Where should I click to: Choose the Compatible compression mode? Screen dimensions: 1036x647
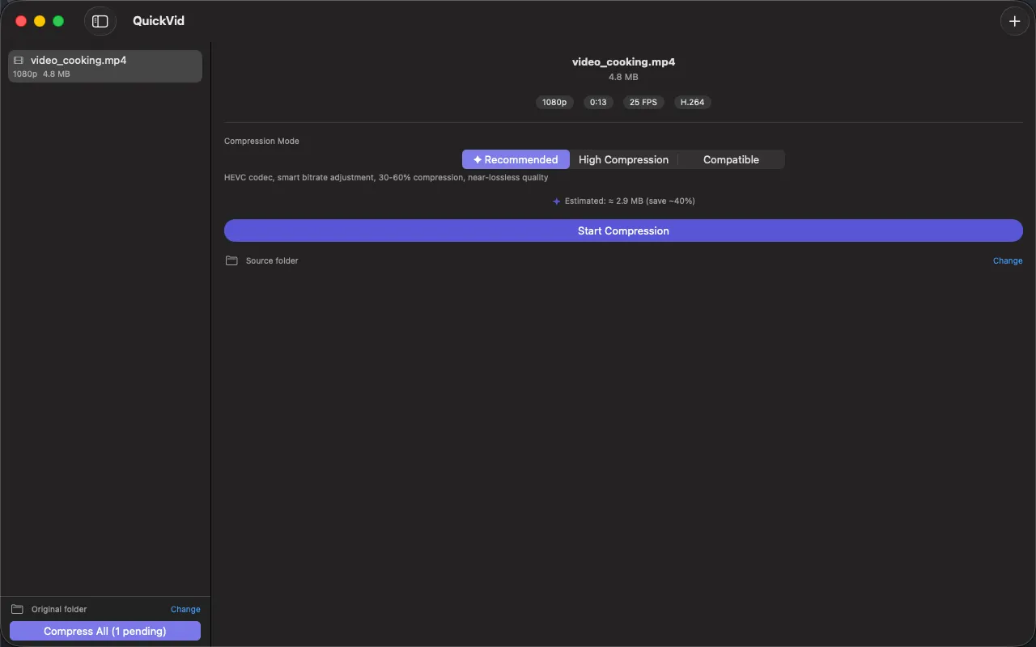(731, 159)
